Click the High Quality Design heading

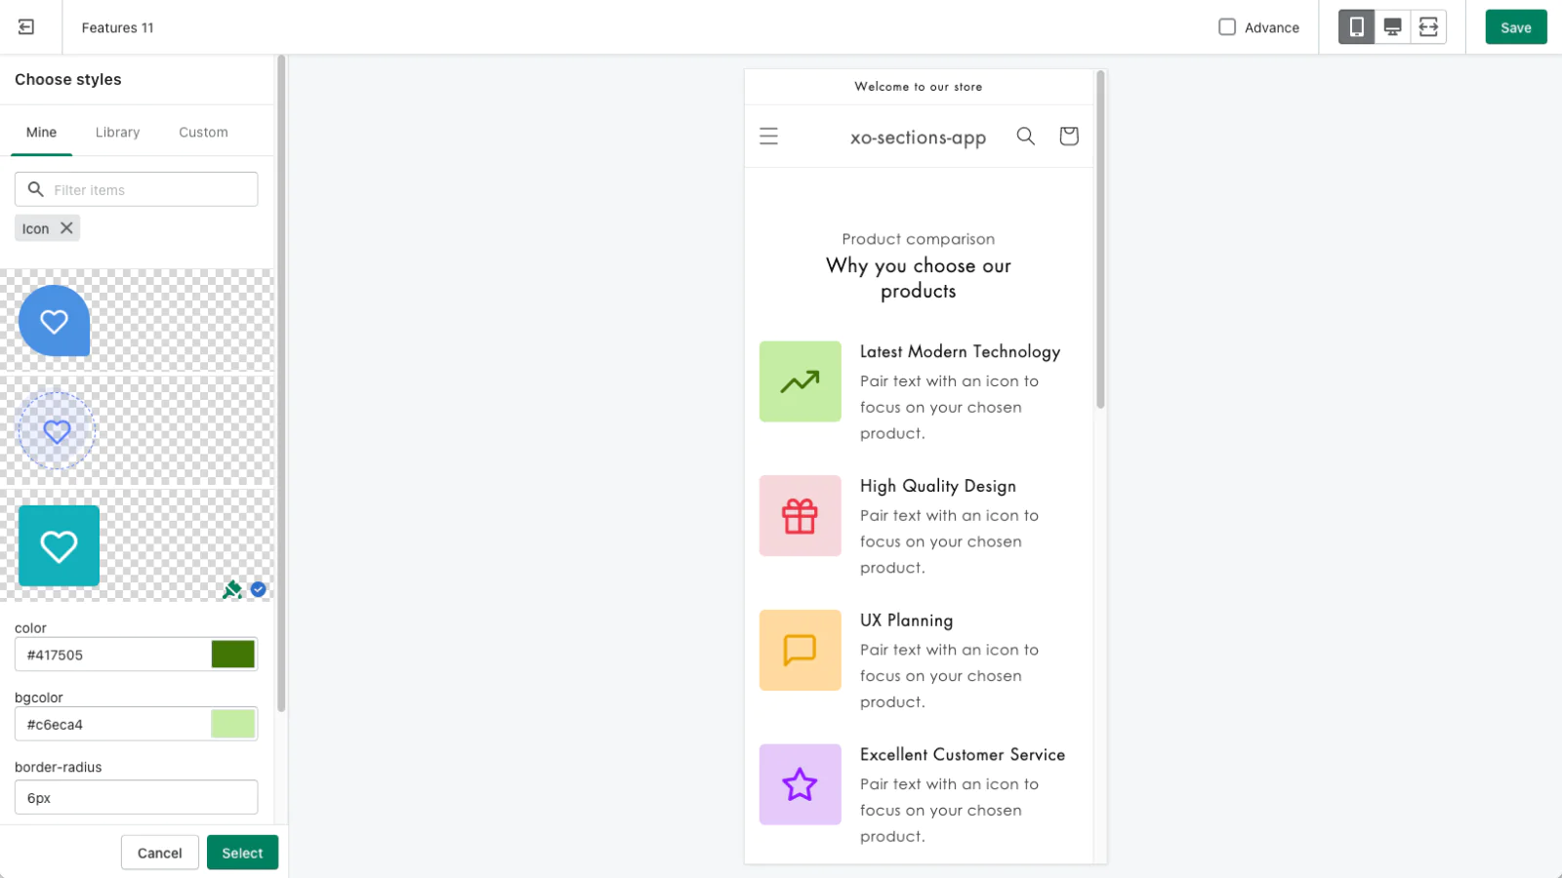(938, 486)
